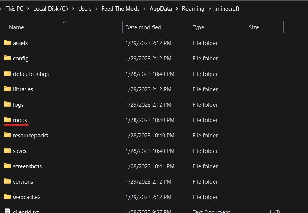Viewport: 308px width, 213px height.
Task: Select the resourcepacks folder icon
Action: click(x=7, y=135)
